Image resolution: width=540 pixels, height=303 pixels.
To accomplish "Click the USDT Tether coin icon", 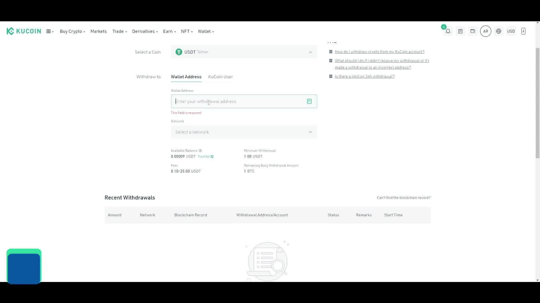I will (179, 52).
